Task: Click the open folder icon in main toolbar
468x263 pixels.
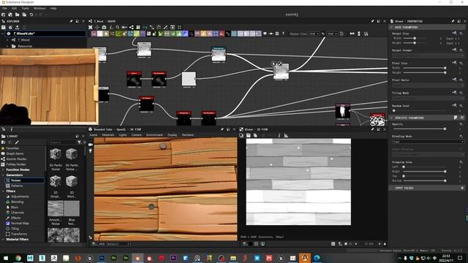Action: pos(17,15)
